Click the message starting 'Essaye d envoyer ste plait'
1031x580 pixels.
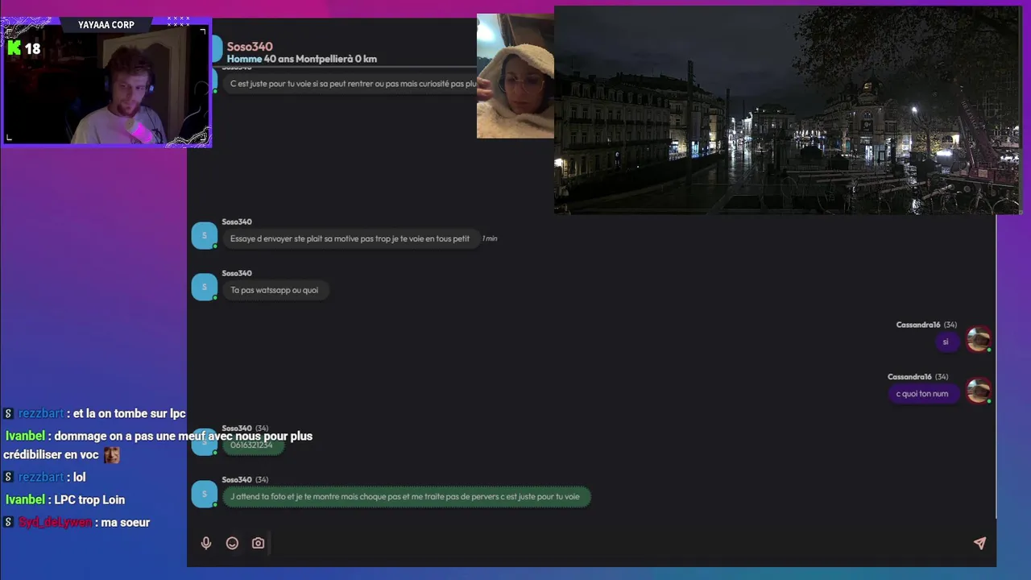tap(350, 238)
